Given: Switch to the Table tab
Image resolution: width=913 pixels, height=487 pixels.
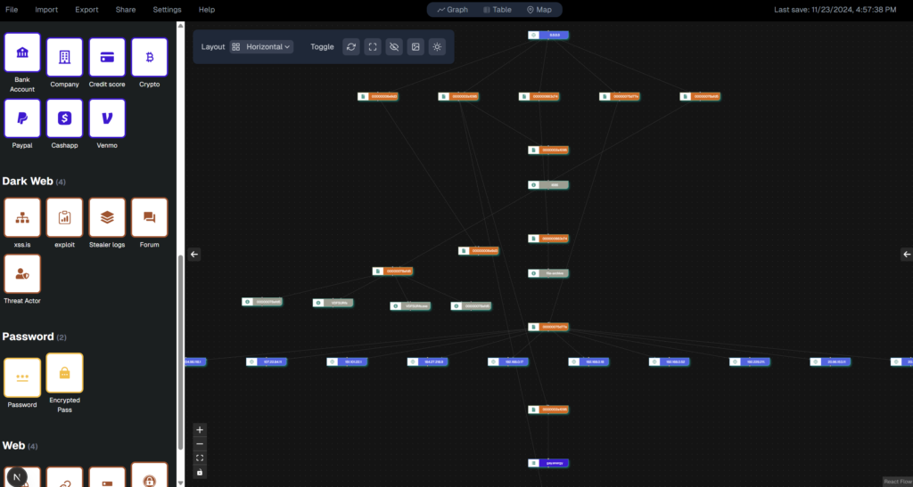Looking at the screenshot, I should (497, 10).
